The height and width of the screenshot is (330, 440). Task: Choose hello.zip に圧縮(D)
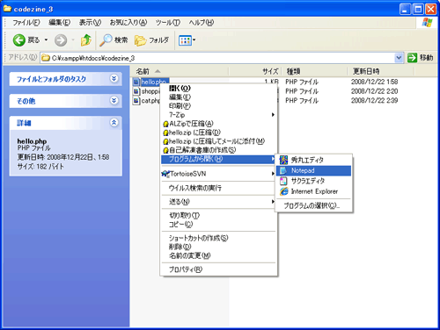(219, 133)
